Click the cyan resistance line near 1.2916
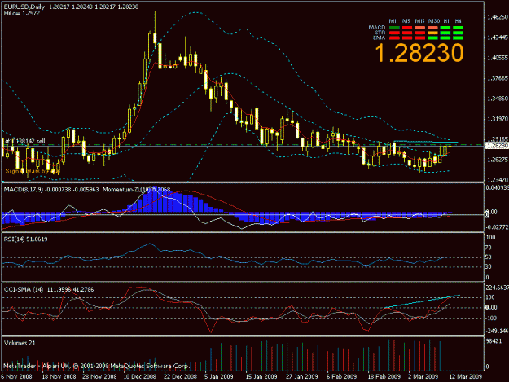This screenshot has height=382, width=509. (x=432, y=142)
